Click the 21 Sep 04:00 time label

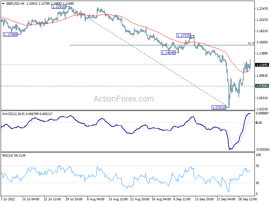pyautogui.click(x=226, y=199)
